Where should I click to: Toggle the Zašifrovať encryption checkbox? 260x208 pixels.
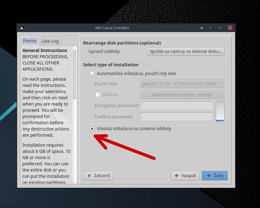pos(98,95)
